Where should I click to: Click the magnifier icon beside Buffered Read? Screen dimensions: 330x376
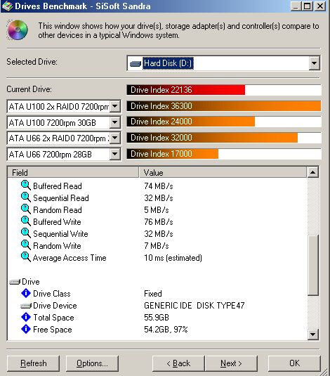(x=26, y=186)
